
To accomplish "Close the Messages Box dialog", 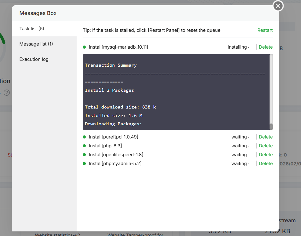I will [x=278, y=6].
